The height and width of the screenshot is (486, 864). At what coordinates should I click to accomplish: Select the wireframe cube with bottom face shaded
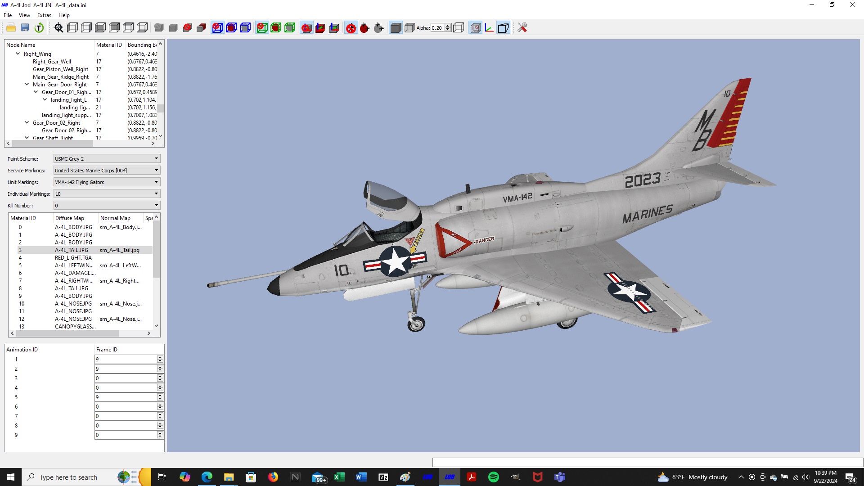142,28
